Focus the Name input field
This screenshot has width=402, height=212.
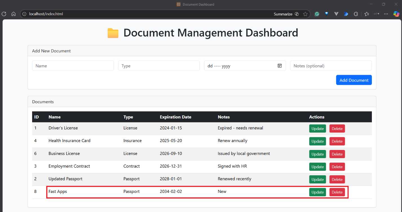pyautogui.click(x=73, y=66)
